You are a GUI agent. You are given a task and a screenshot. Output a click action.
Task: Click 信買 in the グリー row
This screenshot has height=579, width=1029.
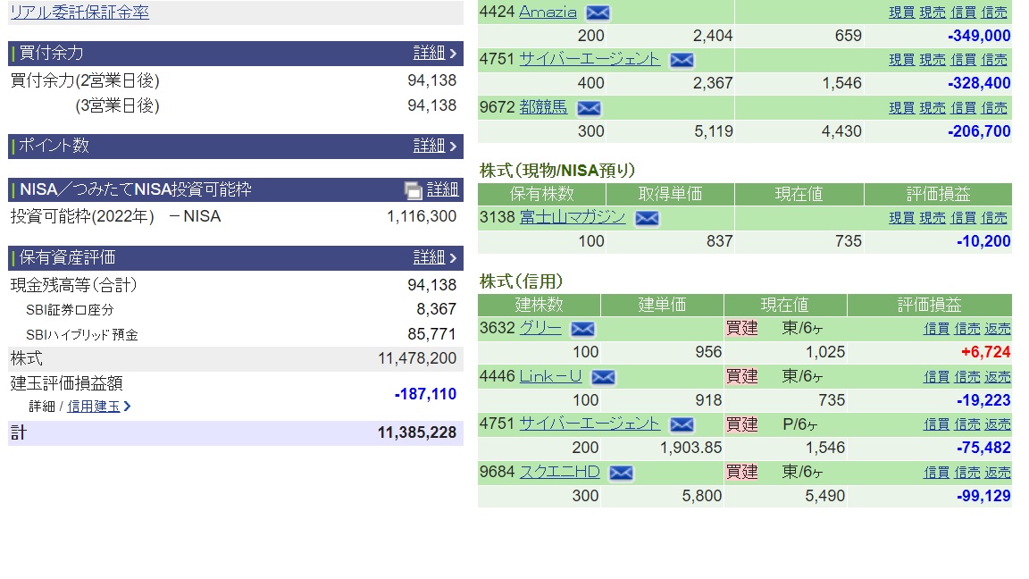936,329
